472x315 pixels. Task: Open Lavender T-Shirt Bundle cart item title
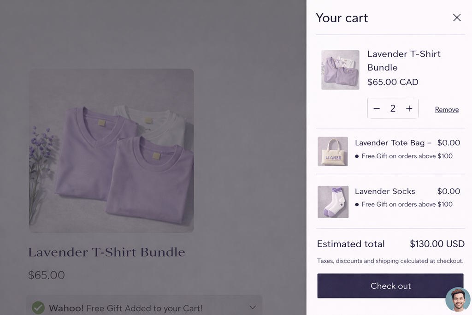coord(404,60)
